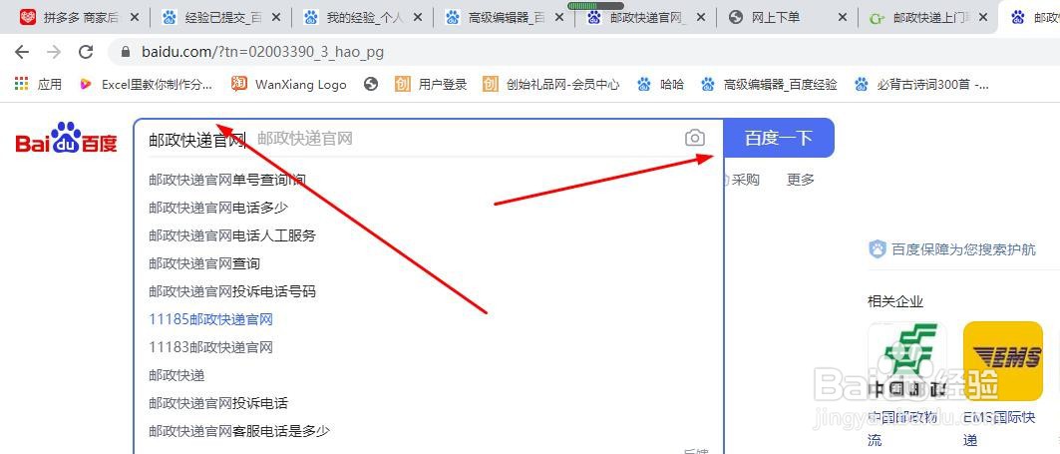
Task: Select suggestion 11183邮政快递官网
Action: click(x=211, y=347)
